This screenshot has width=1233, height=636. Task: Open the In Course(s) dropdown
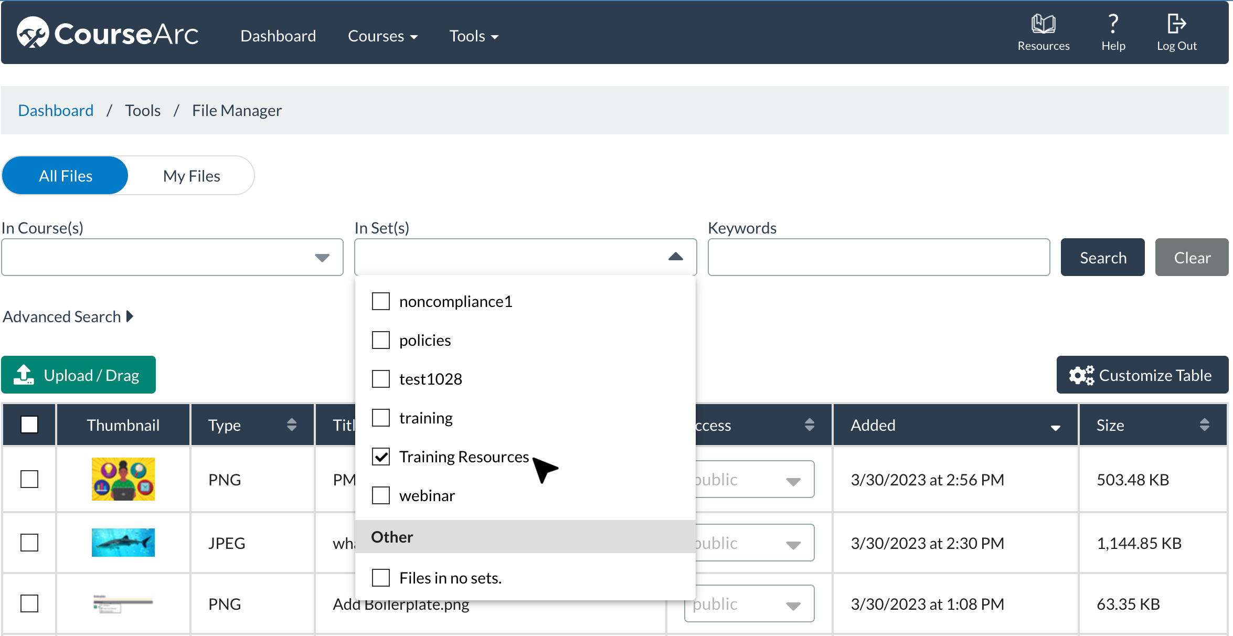[x=322, y=258]
